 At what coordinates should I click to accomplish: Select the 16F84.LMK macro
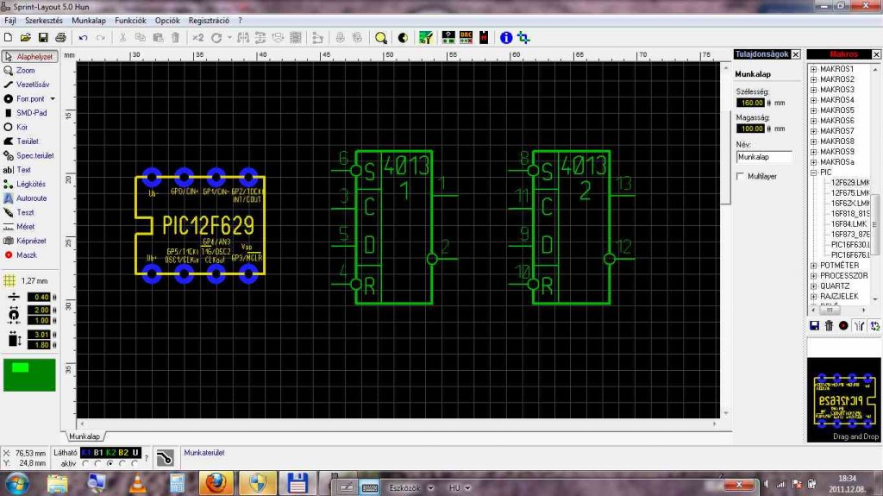849,223
